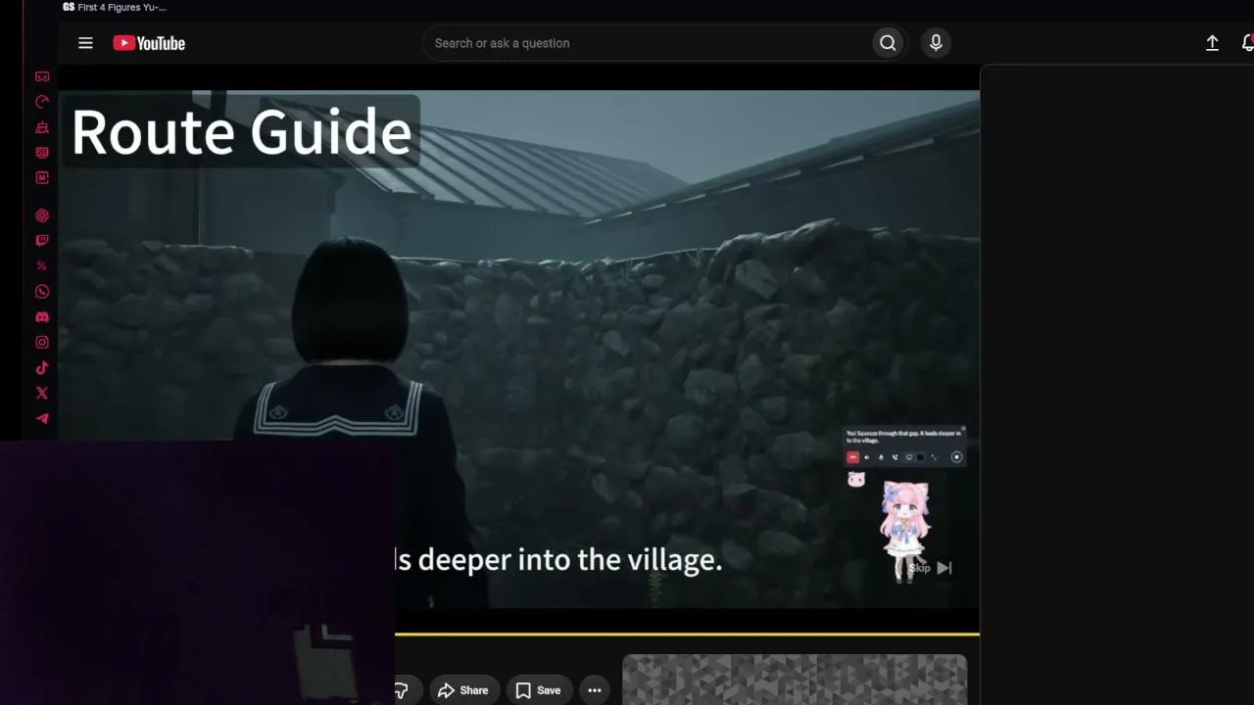This screenshot has height=705, width=1254.
Task: Click the percent deals icon in sidebar
Action: point(42,266)
